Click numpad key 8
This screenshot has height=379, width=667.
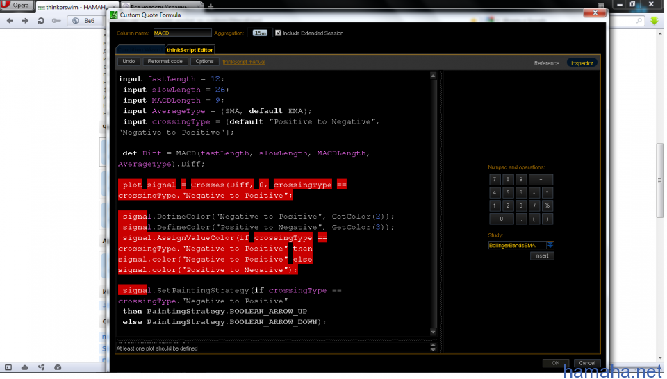point(507,179)
